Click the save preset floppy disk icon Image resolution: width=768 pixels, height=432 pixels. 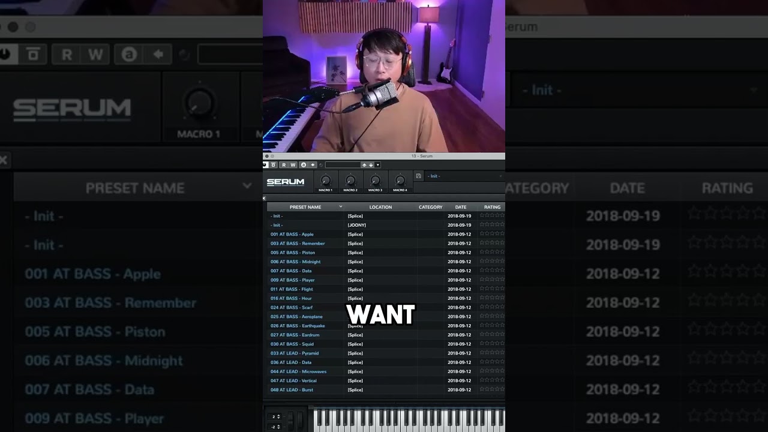pyautogui.click(x=418, y=176)
